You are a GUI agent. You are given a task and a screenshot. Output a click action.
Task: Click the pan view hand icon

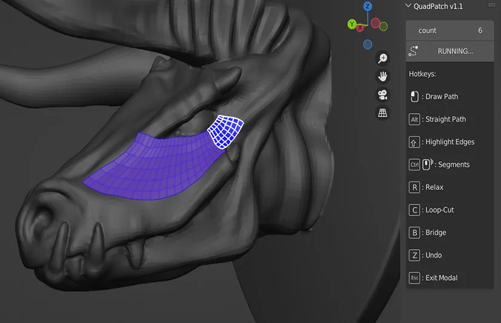tap(382, 76)
